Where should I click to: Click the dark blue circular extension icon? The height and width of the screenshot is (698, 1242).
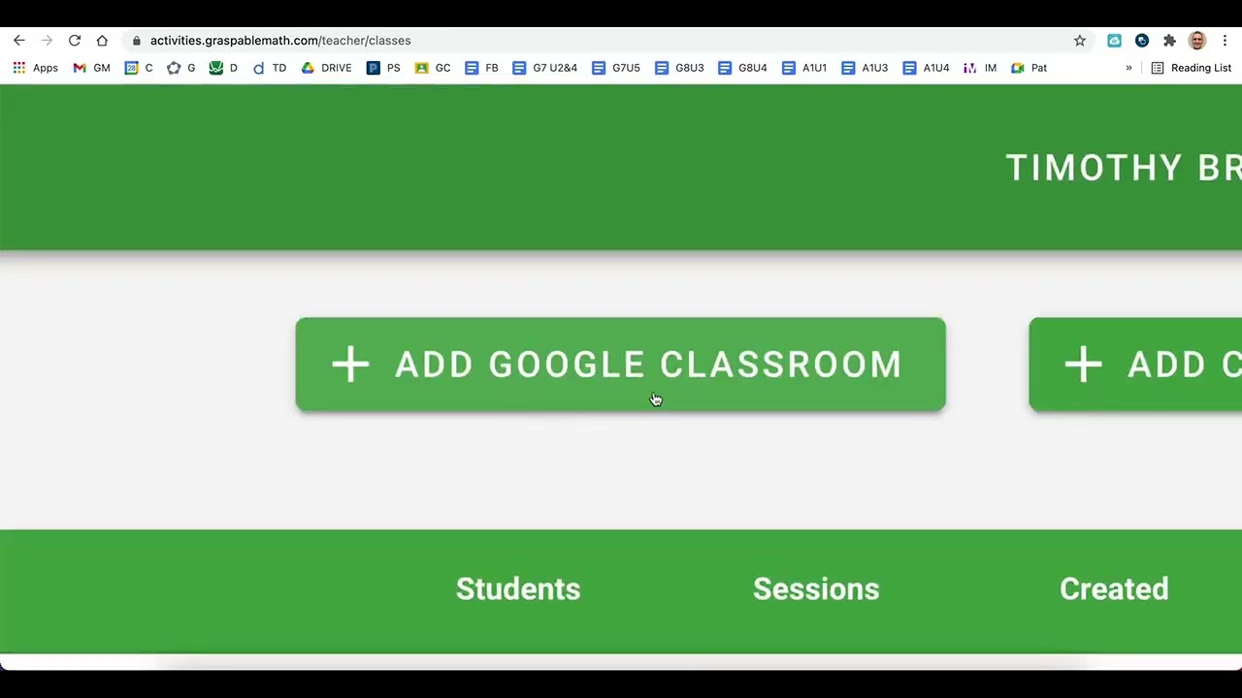(1142, 41)
